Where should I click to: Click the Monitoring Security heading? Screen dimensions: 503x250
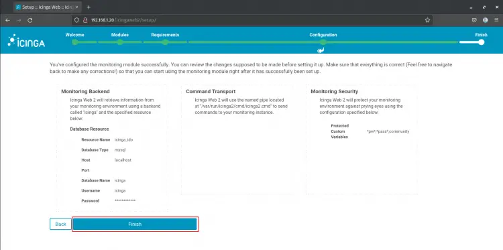tap(334, 92)
